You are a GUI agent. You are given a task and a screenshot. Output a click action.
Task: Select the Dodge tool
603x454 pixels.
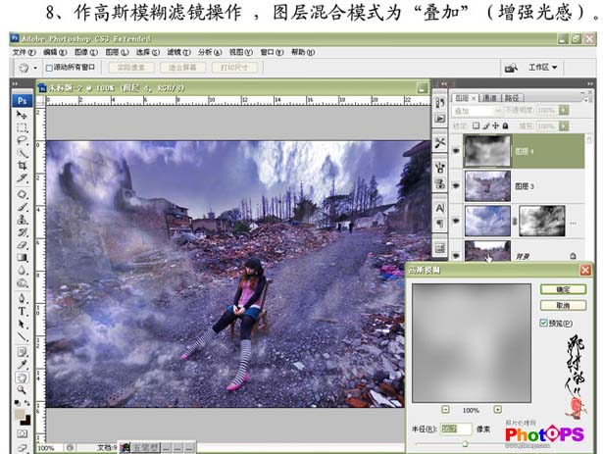22,283
